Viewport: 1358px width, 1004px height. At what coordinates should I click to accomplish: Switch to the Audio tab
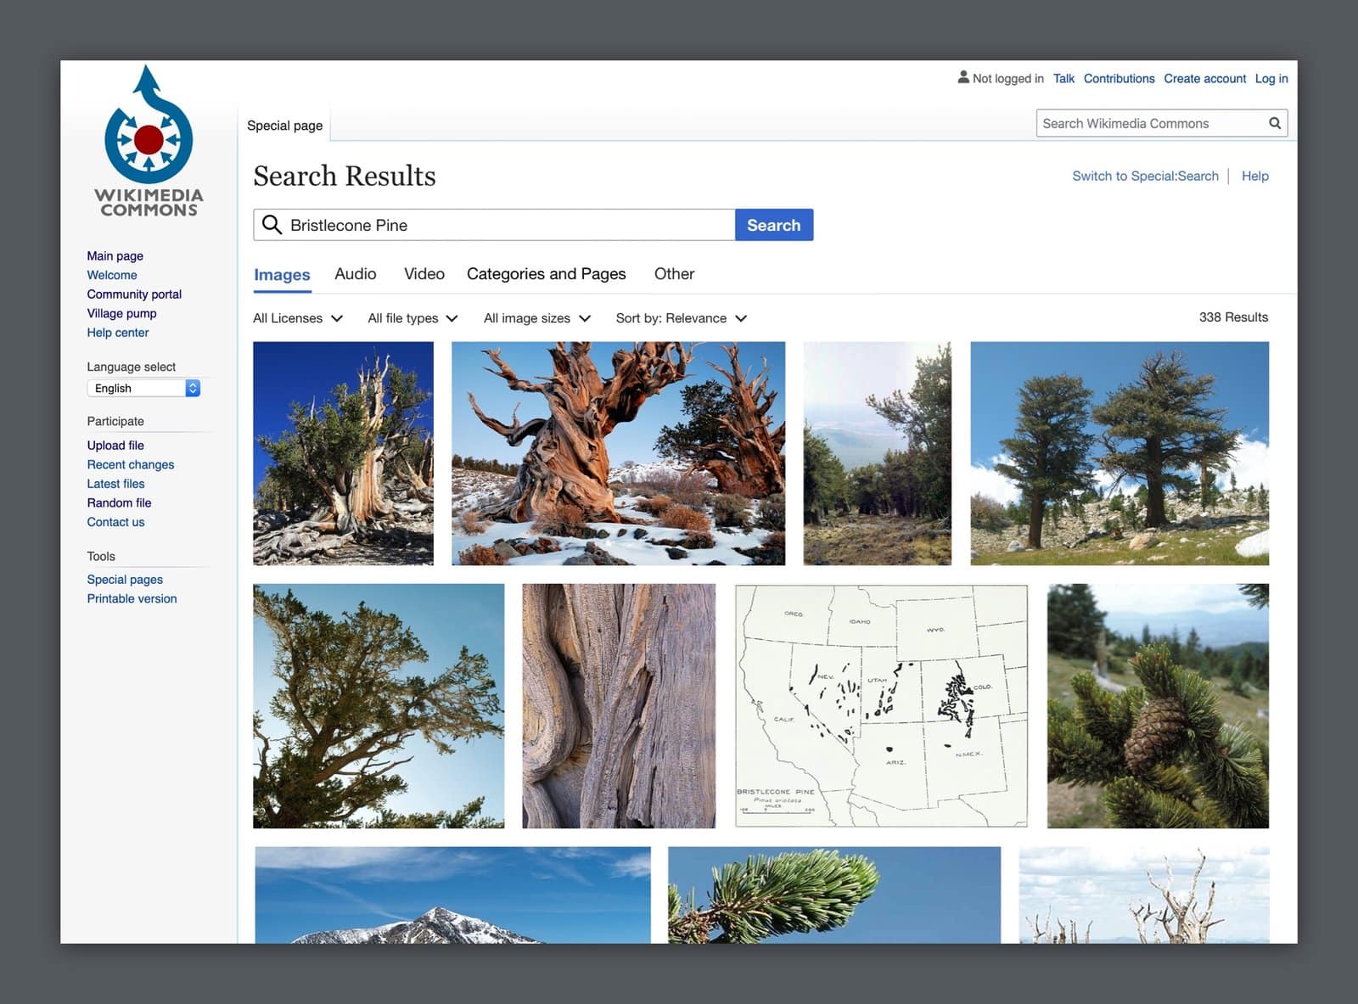[355, 274]
